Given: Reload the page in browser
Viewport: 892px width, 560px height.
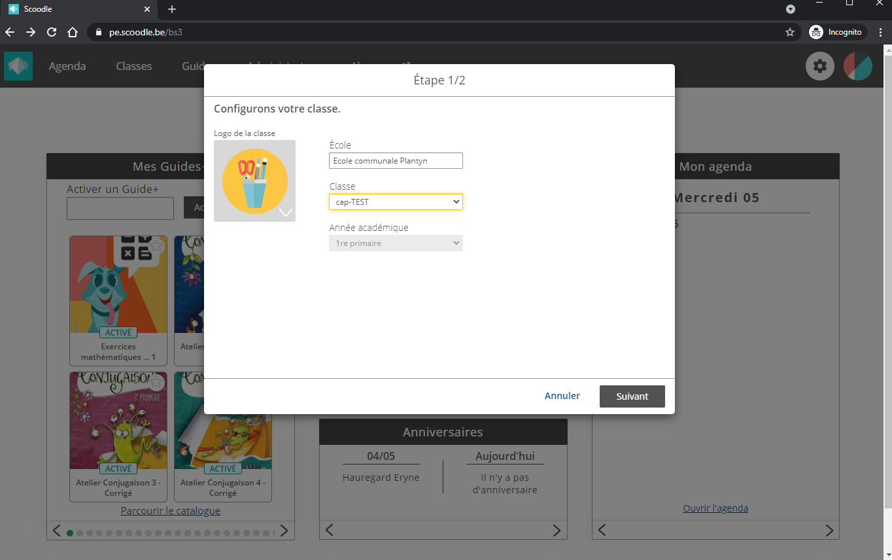Looking at the screenshot, I should point(52,32).
